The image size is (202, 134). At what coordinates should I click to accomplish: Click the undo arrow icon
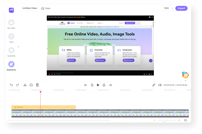pyautogui.click(x=11, y=85)
